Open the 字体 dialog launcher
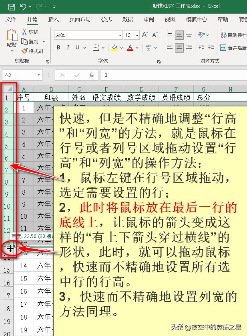The image size is (247, 336). (159, 62)
